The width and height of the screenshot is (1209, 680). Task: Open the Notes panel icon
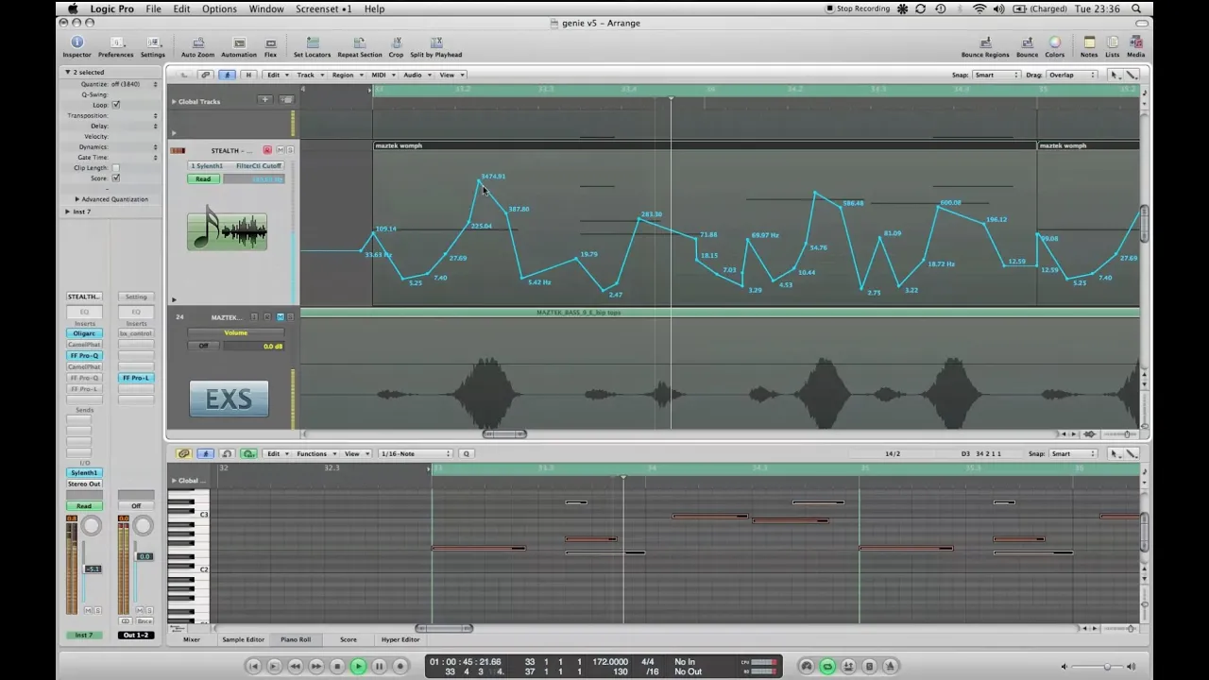tap(1089, 42)
